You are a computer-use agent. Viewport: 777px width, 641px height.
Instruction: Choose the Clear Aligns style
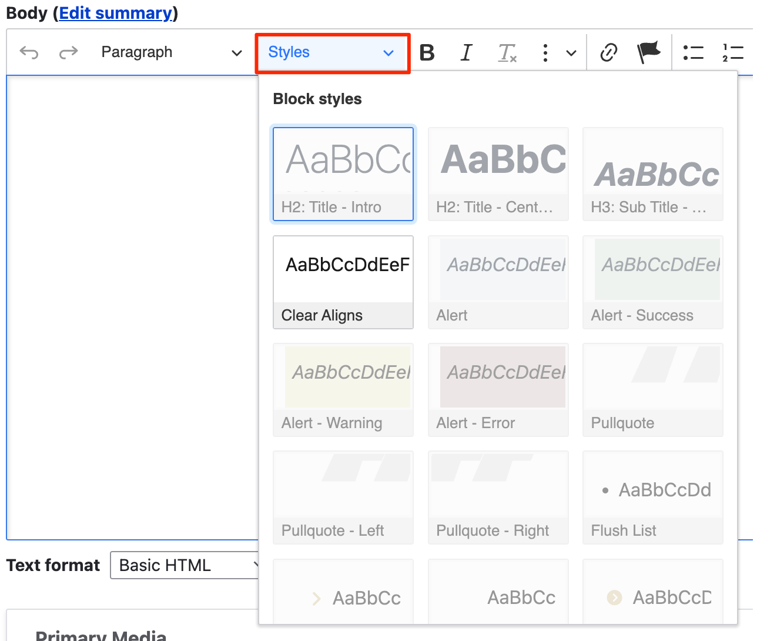[343, 282]
